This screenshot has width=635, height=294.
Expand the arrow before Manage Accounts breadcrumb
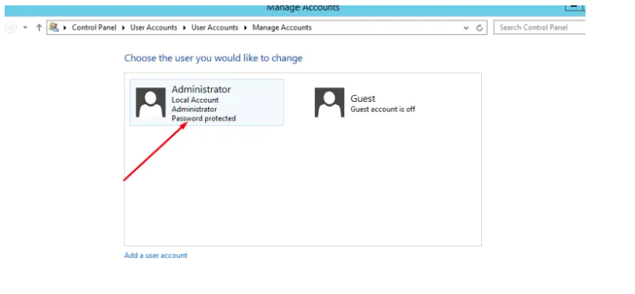click(245, 28)
